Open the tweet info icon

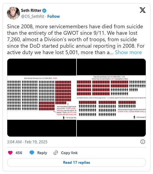click(143, 142)
